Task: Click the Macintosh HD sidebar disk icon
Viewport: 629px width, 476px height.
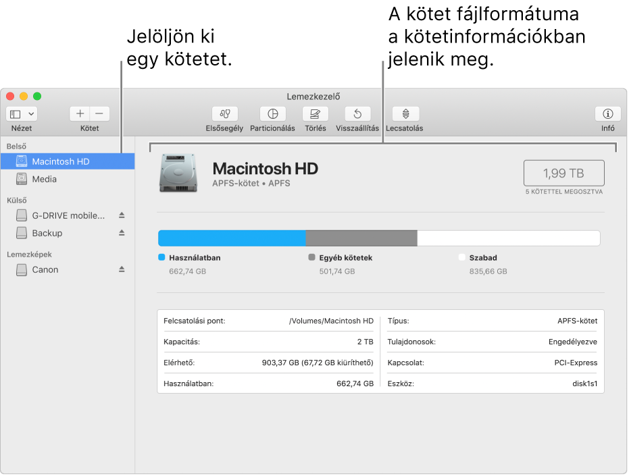Action: (x=22, y=161)
